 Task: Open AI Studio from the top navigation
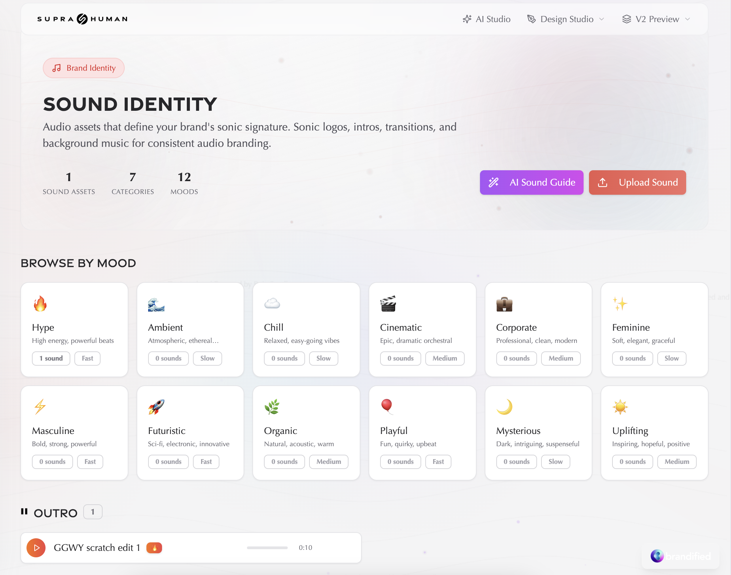tap(487, 19)
